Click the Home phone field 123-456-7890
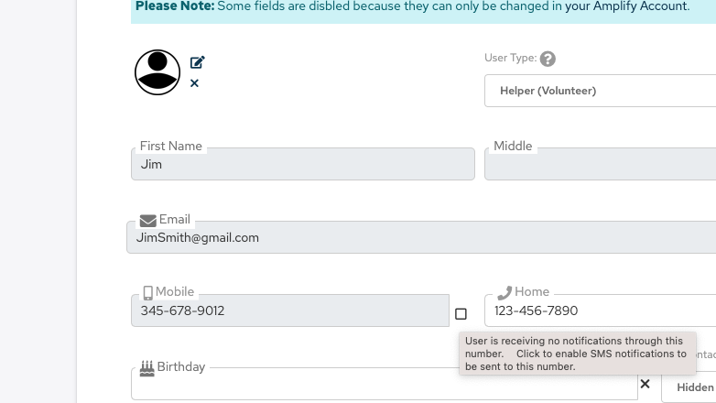Image resolution: width=716 pixels, height=403 pixels. pyautogui.click(x=600, y=310)
